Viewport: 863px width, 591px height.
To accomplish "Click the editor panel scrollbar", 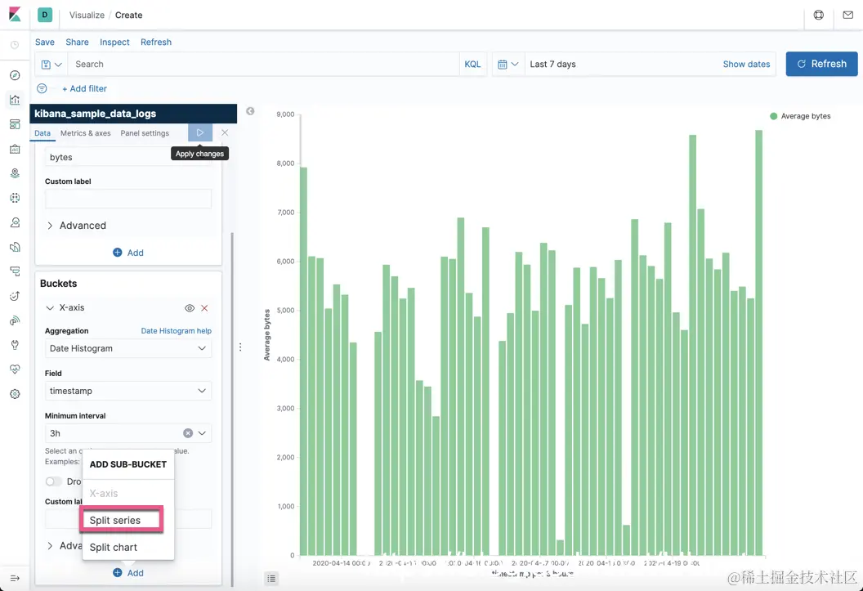I will click(x=232, y=409).
